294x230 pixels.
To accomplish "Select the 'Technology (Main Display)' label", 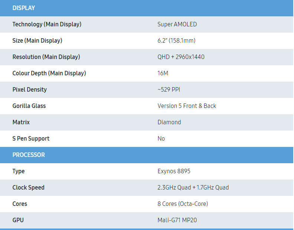I will point(47,24).
